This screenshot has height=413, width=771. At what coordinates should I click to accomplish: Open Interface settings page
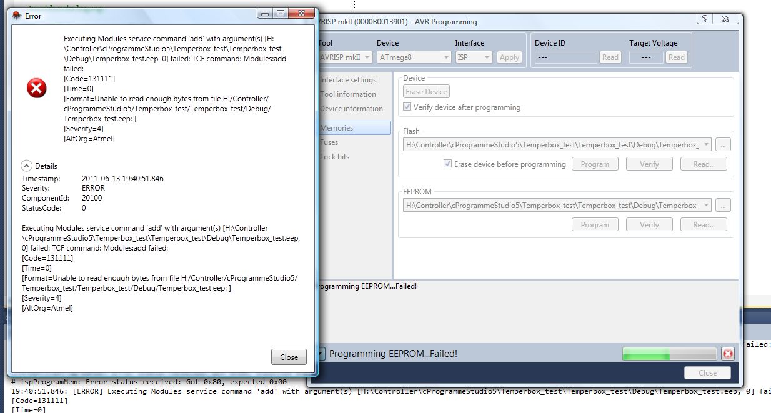coord(348,80)
